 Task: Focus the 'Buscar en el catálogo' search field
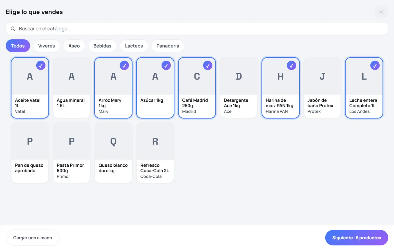197,29
